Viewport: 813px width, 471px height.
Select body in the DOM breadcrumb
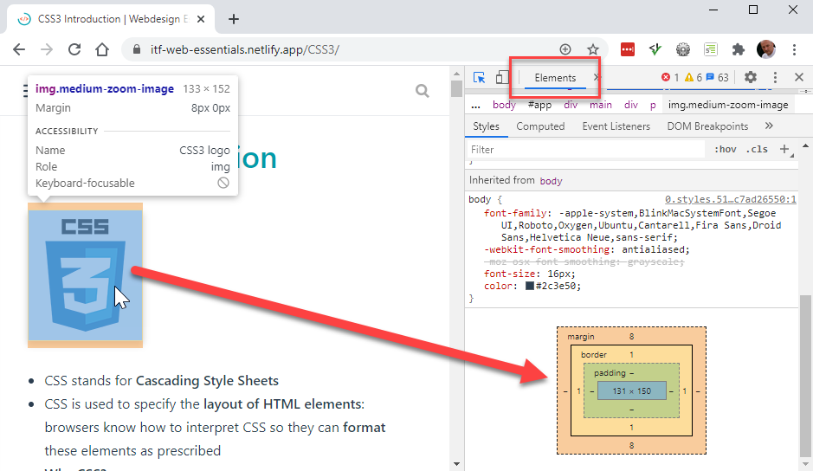[x=504, y=106]
